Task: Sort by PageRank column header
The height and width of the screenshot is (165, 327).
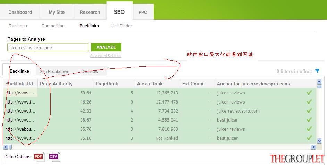Action: 114,84
